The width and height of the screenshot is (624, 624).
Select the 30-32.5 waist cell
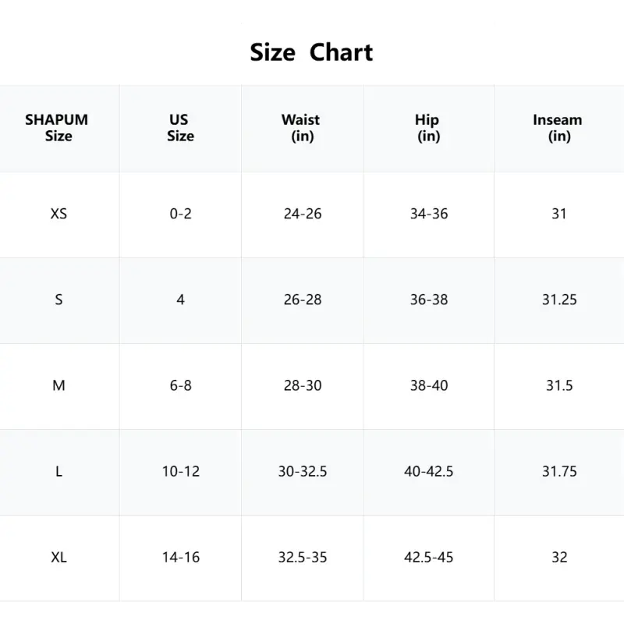(x=303, y=471)
